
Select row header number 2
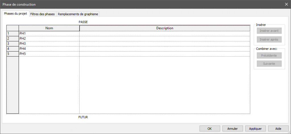tap(13, 39)
